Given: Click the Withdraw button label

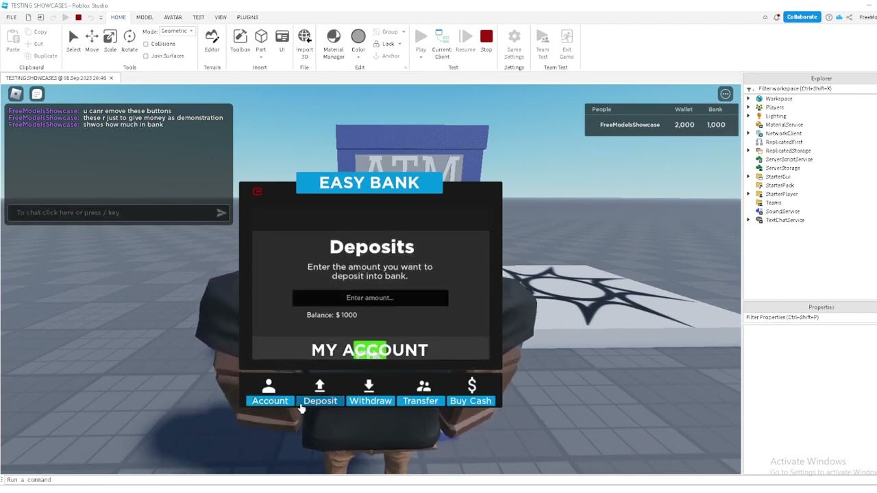Looking at the screenshot, I should (x=370, y=401).
